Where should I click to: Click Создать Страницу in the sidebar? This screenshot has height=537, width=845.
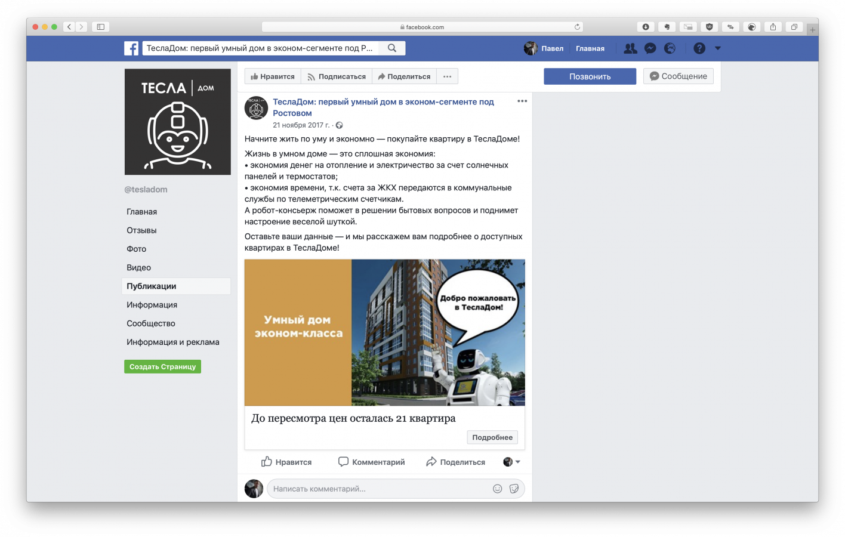coord(162,366)
